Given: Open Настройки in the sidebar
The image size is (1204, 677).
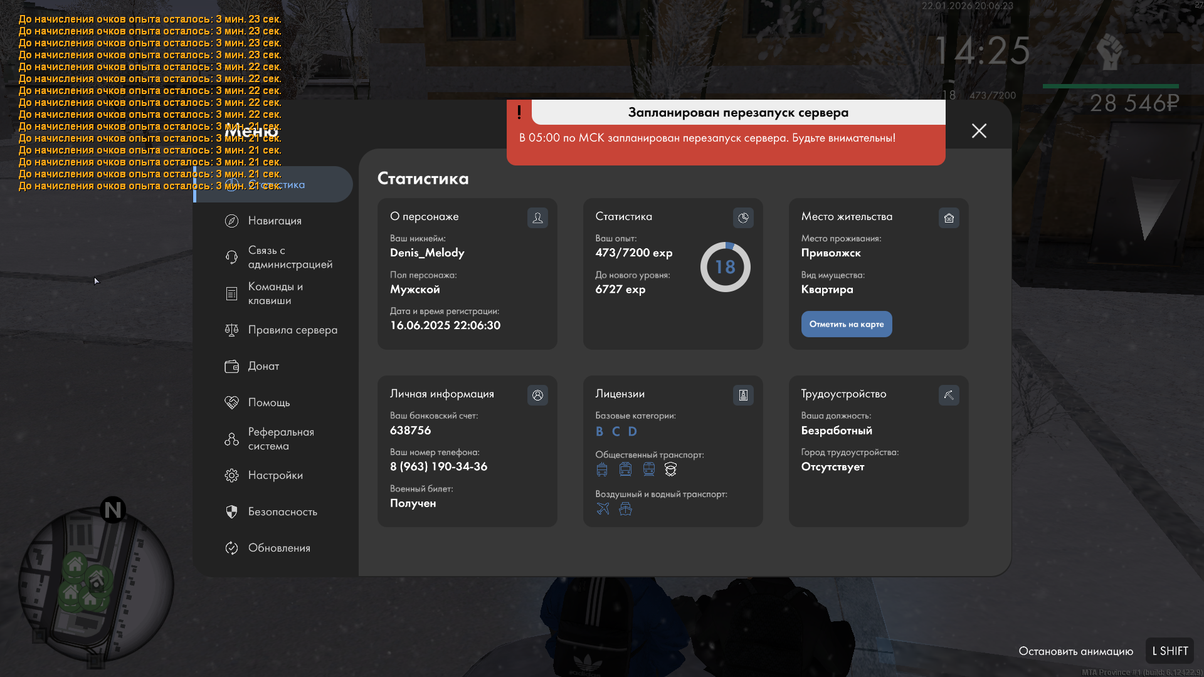Looking at the screenshot, I should [x=275, y=475].
